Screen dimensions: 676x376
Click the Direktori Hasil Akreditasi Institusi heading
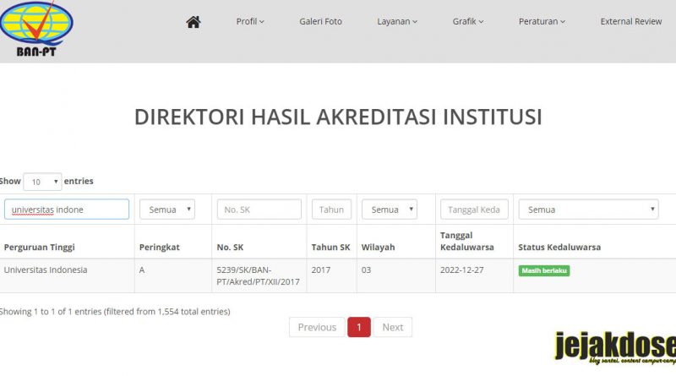coord(338,117)
